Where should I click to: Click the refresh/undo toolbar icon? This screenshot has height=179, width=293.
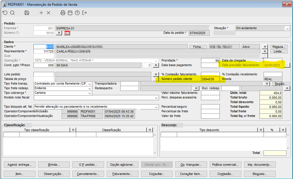(5, 13)
